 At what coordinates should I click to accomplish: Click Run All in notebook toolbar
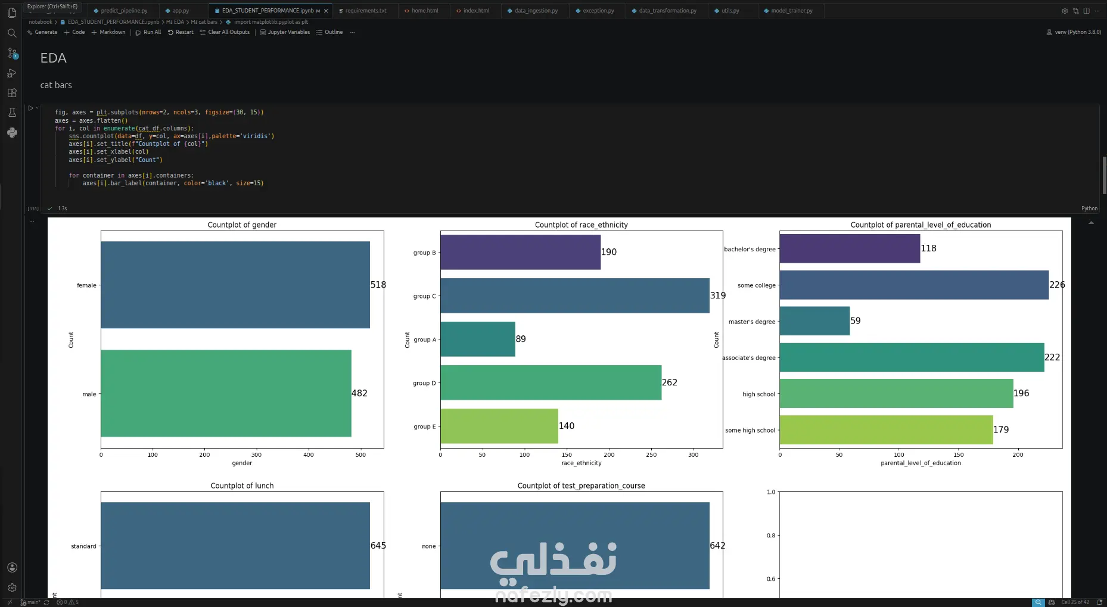click(x=148, y=32)
